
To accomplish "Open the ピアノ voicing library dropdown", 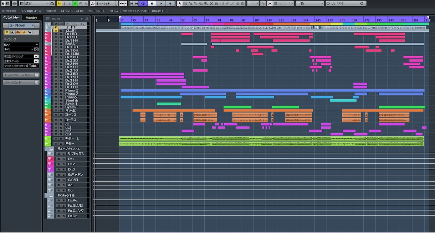I will (21, 44).
